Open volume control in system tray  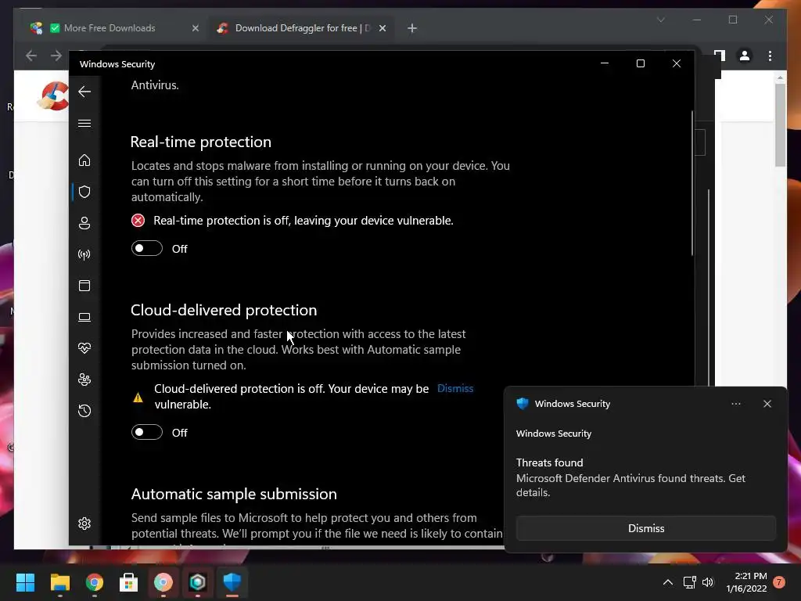708,582
